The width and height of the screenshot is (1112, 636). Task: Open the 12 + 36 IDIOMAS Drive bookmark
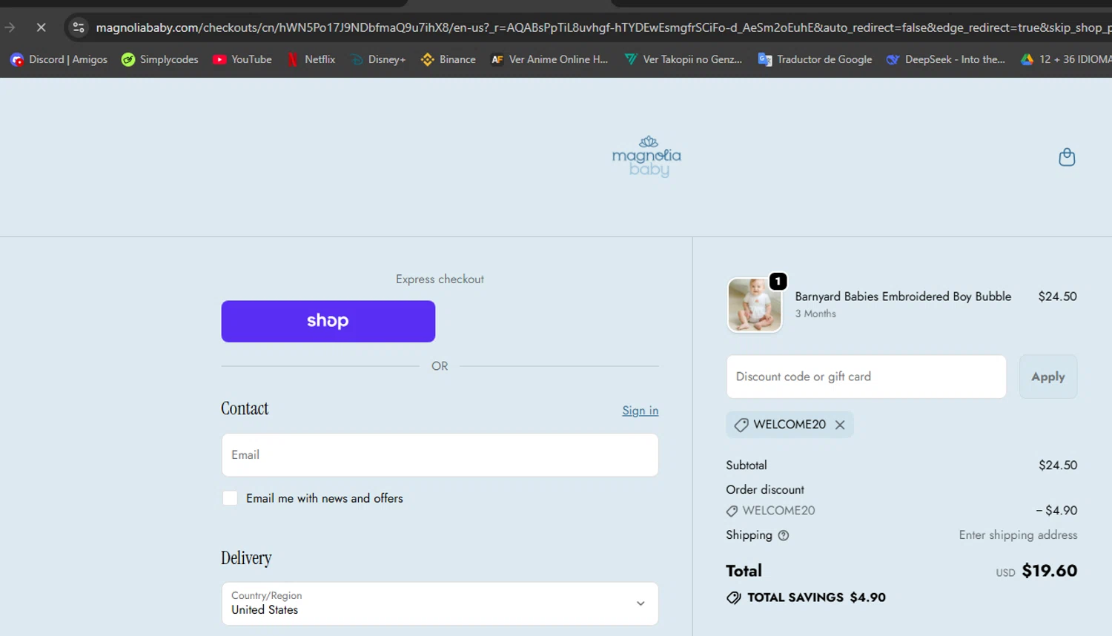pos(1066,59)
